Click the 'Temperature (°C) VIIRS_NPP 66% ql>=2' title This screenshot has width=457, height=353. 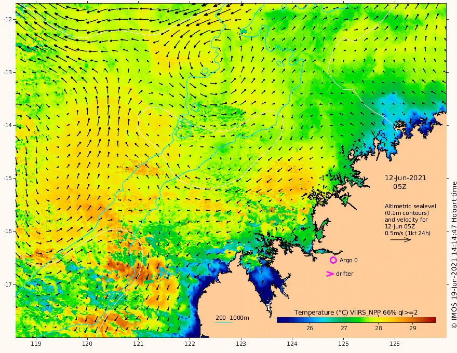pyautogui.click(x=356, y=313)
